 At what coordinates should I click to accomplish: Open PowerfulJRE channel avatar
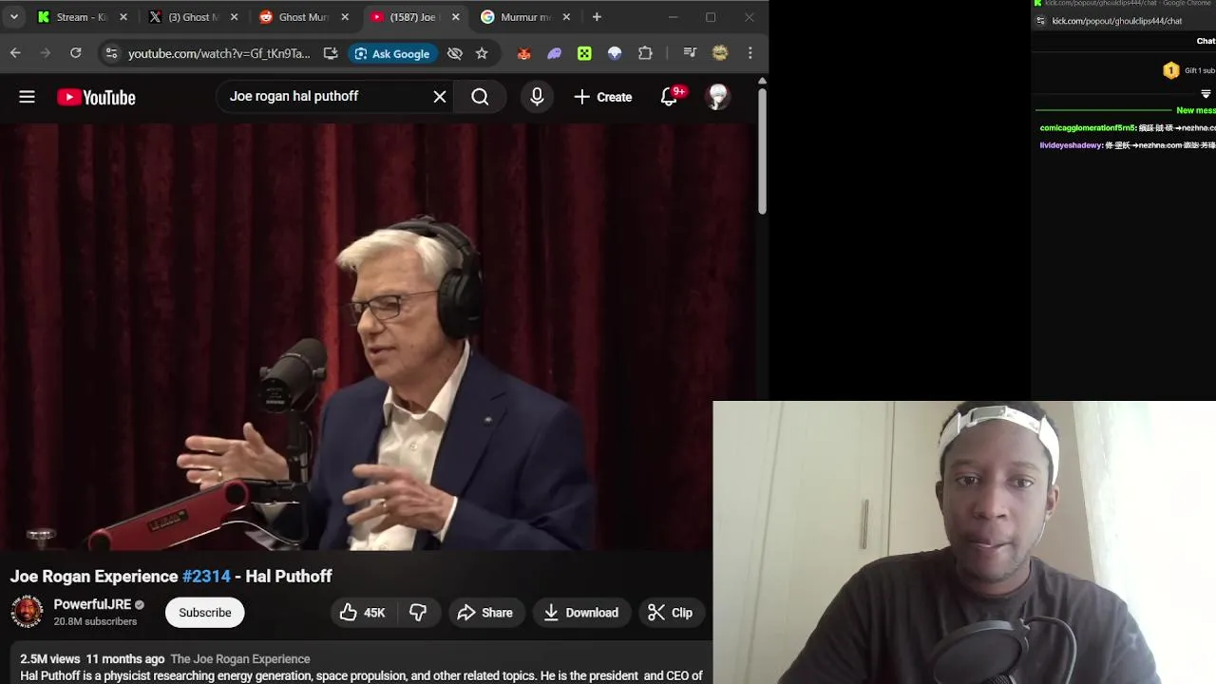click(27, 612)
